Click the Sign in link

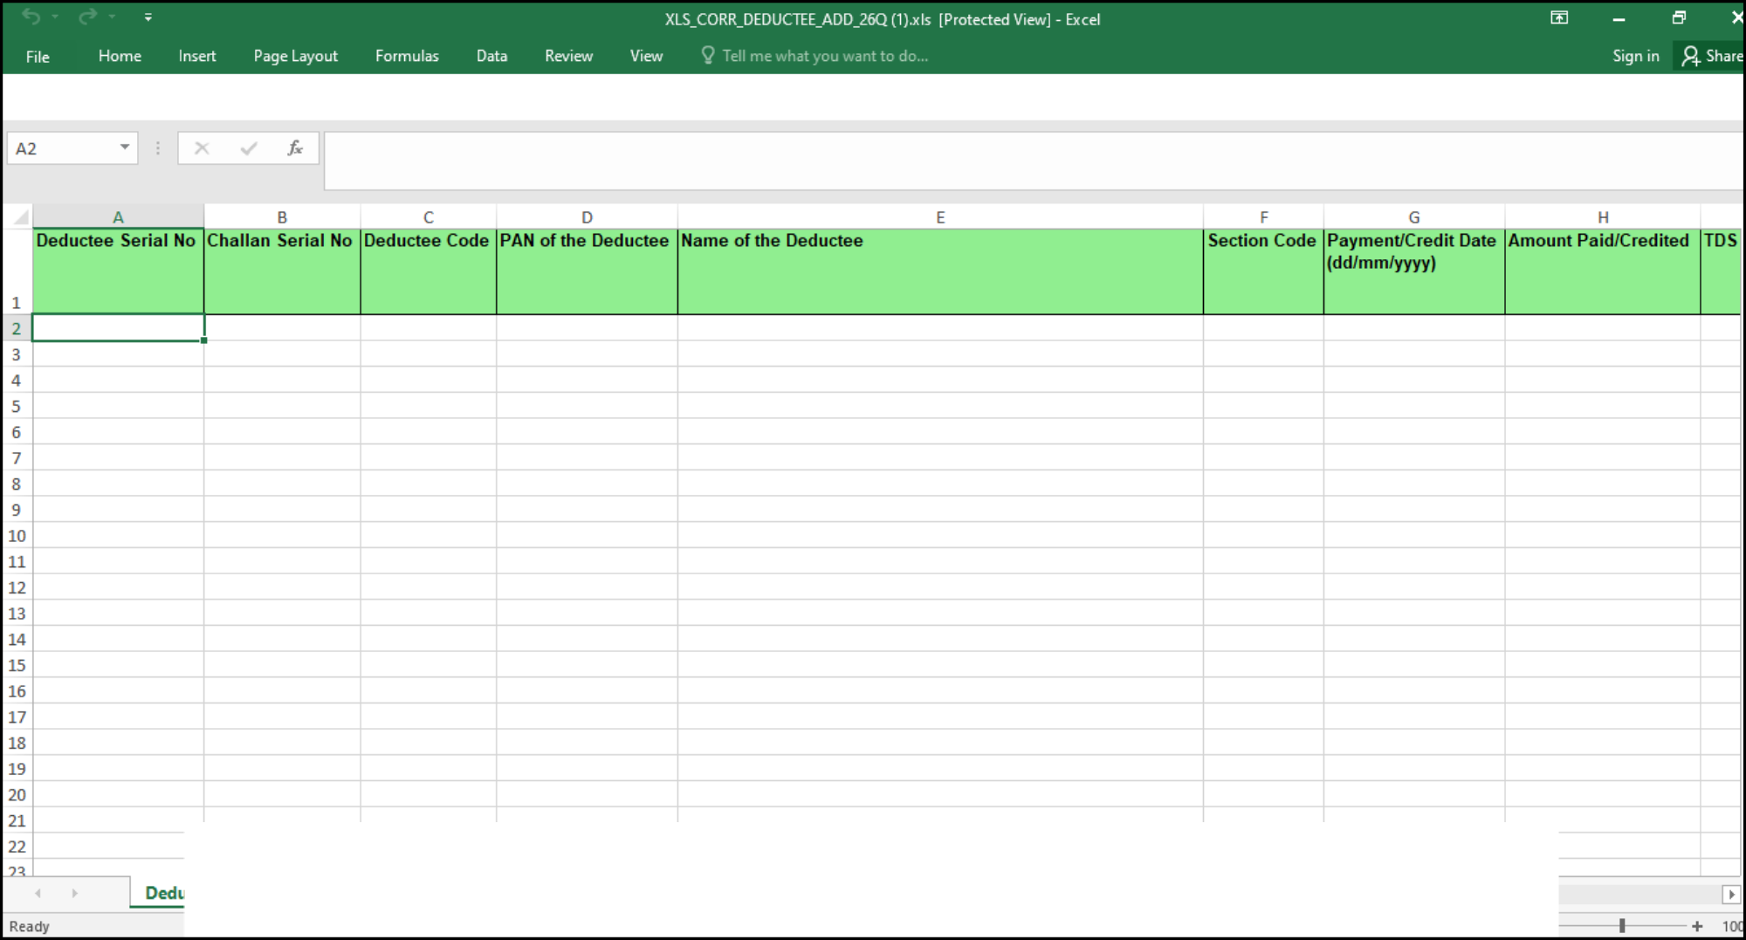1636,56
